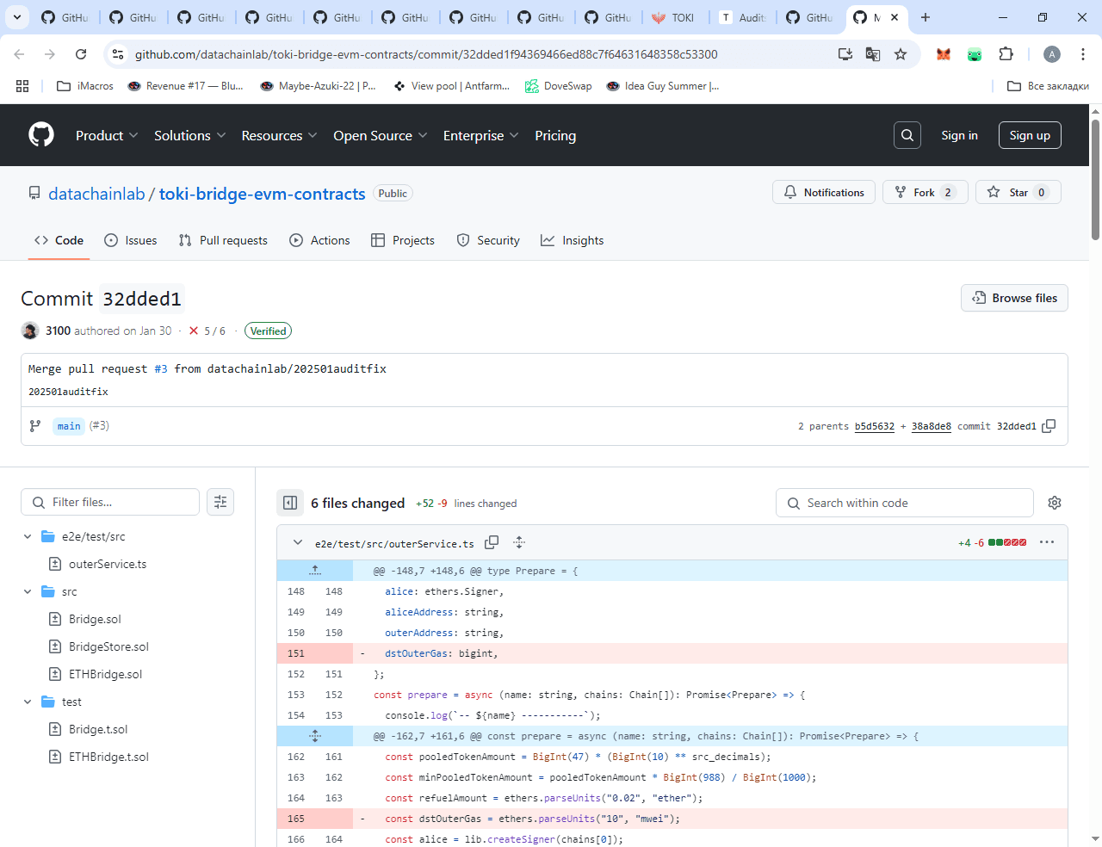Collapse the test folder in file tree
This screenshot has height=847, width=1102.
point(28,702)
